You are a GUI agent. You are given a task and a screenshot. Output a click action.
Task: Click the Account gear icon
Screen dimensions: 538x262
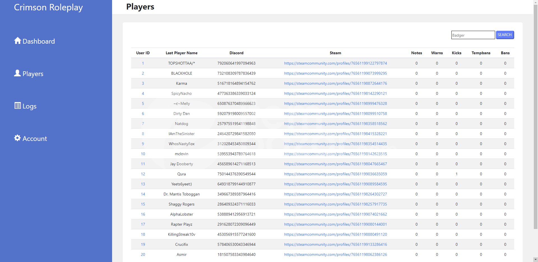pos(17,138)
